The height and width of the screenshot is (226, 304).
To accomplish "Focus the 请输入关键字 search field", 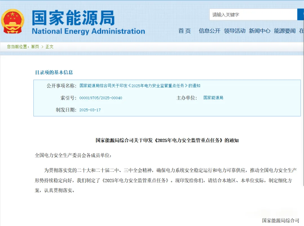I will coord(253,15).
